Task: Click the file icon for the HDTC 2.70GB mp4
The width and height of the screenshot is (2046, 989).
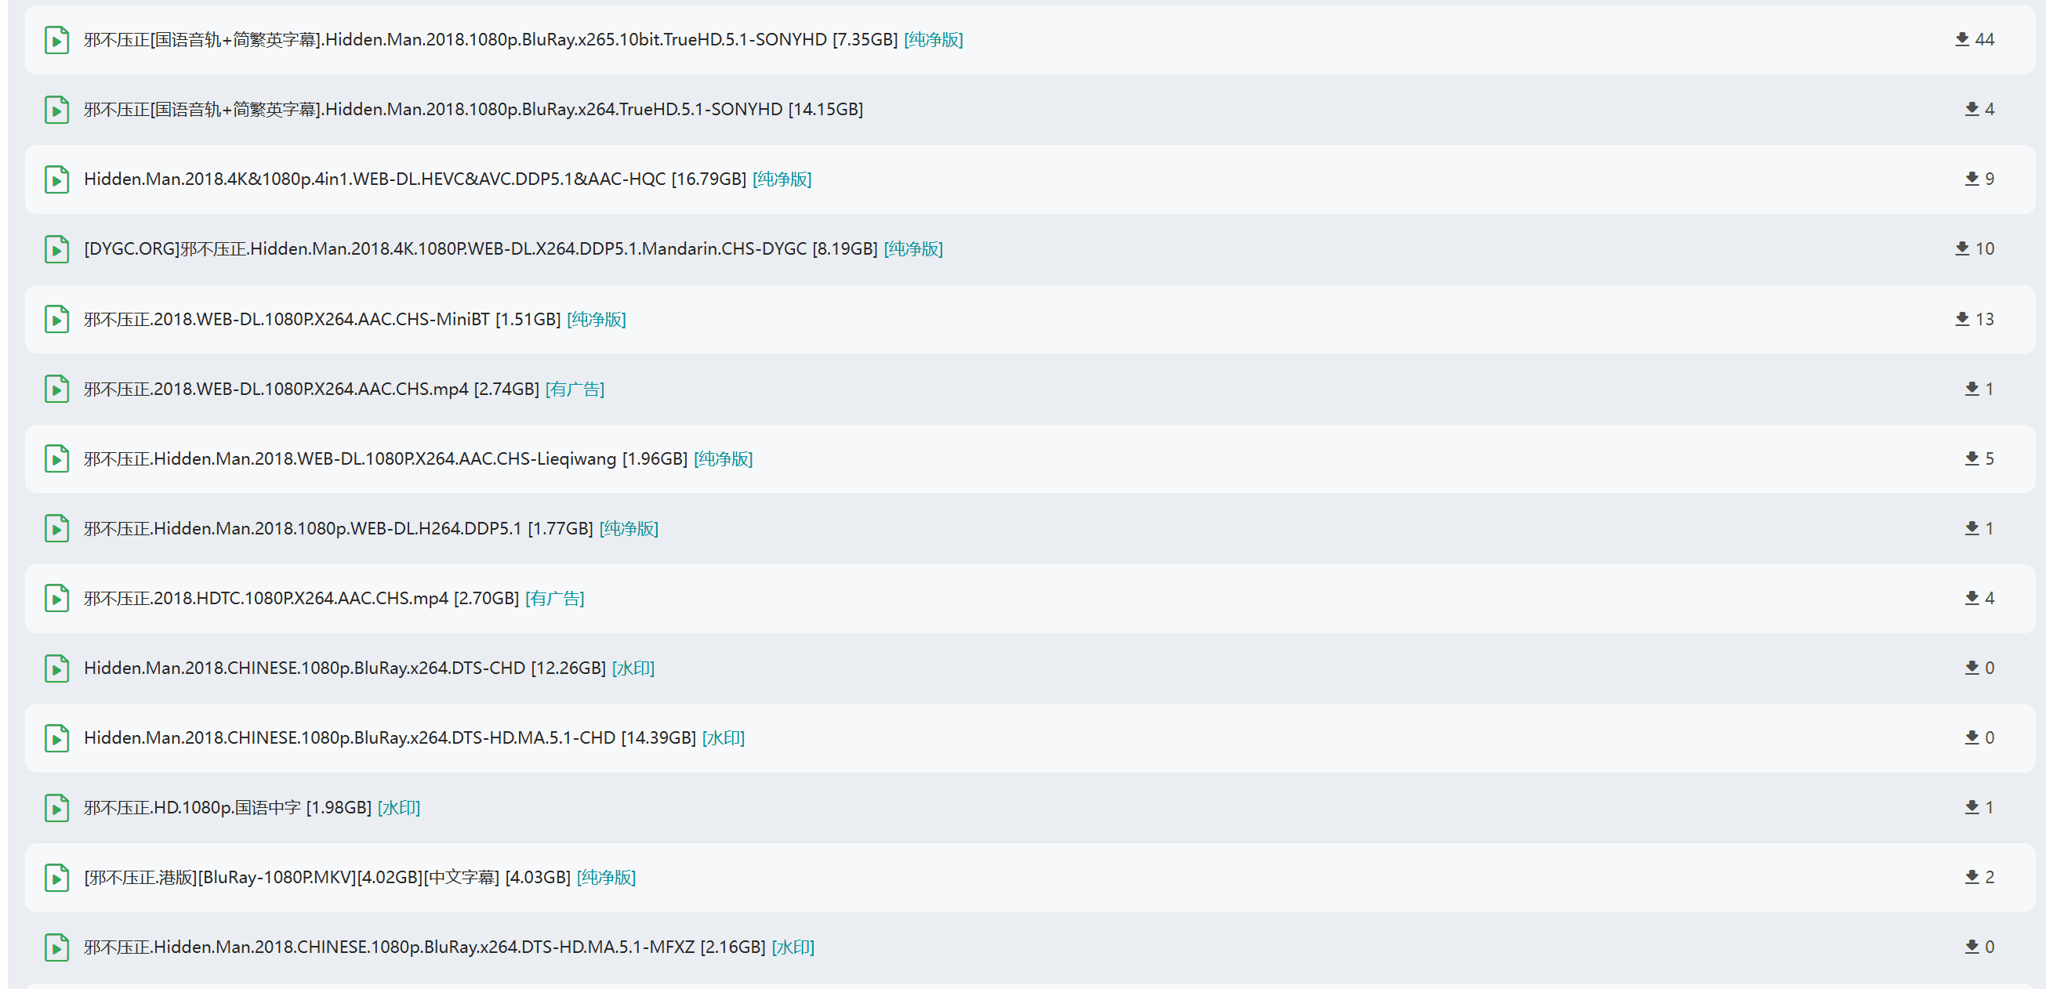Action: click(56, 599)
